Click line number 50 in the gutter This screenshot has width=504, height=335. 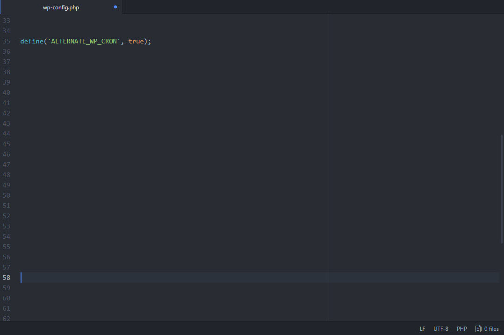[7, 195]
